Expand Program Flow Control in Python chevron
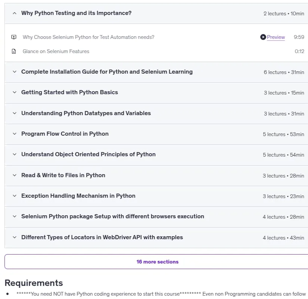308x299 pixels. (x=15, y=134)
